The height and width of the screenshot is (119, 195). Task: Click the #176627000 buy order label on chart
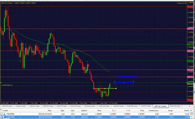(x=7, y=85)
